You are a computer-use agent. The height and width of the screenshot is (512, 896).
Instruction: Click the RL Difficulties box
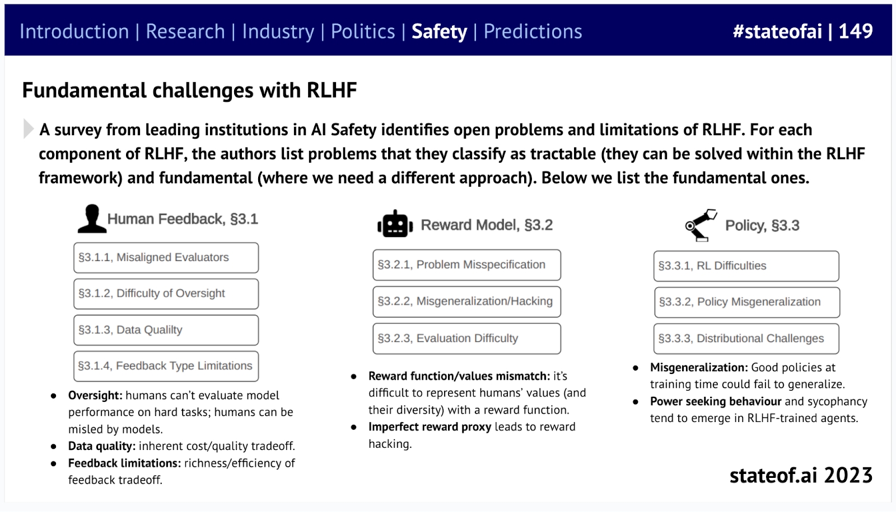point(746,266)
